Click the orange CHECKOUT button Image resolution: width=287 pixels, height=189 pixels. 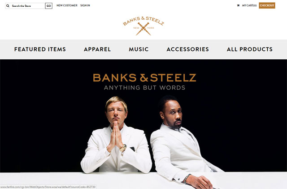(267, 5)
